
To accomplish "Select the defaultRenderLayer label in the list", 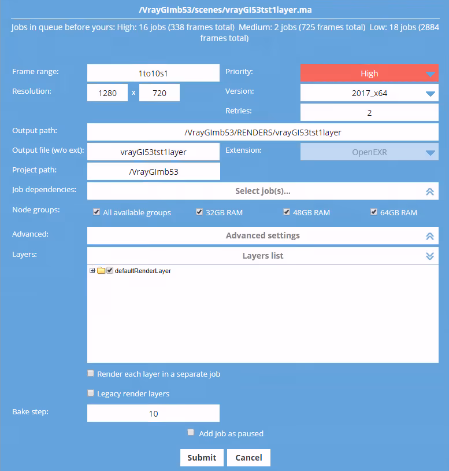I will [x=143, y=271].
